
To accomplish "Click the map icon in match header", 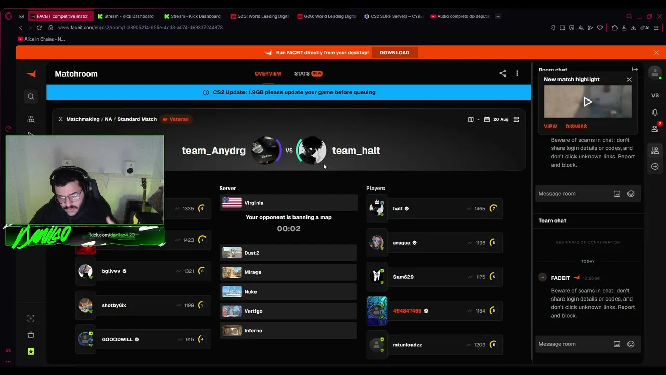I will (x=471, y=119).
